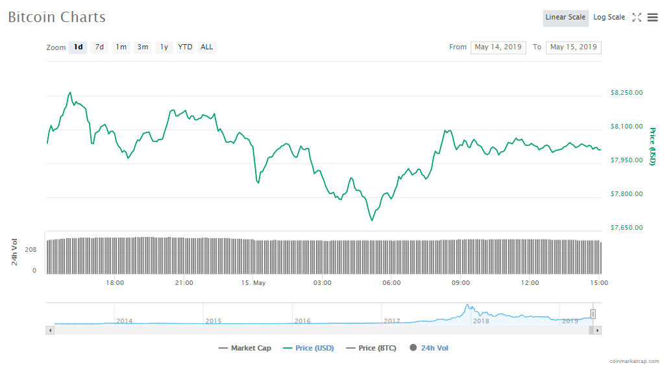Image resolution: width=671 pixels, height=370 pixels.
Task: Click the fullscreen expand icon
Action: click(637, 18)
